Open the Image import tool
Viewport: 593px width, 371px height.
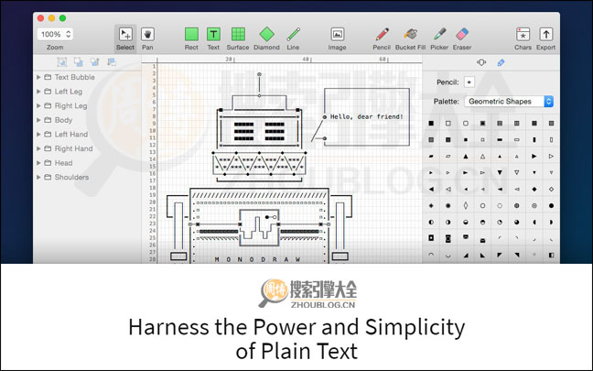(337, 38)
